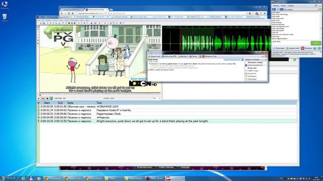Click 'Добавить в Tutor' in the Lingvo card

[x=209, y=56]
